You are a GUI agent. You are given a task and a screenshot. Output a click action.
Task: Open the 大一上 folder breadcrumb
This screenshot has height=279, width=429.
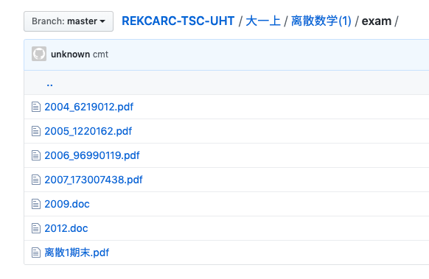pyautogui.click(x=263, y=21)
